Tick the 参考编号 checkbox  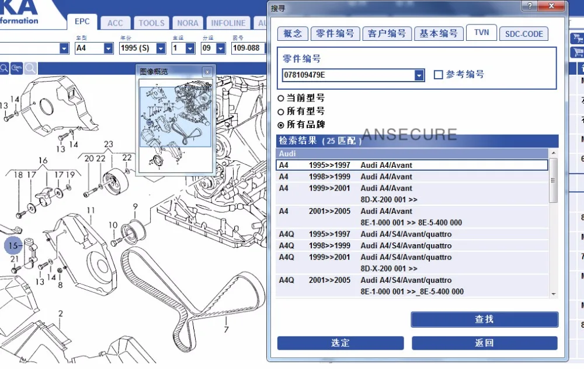[439, 75]
